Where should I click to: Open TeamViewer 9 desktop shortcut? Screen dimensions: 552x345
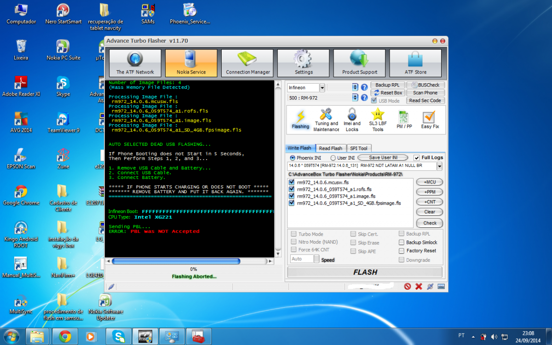(x=63, y=123)
